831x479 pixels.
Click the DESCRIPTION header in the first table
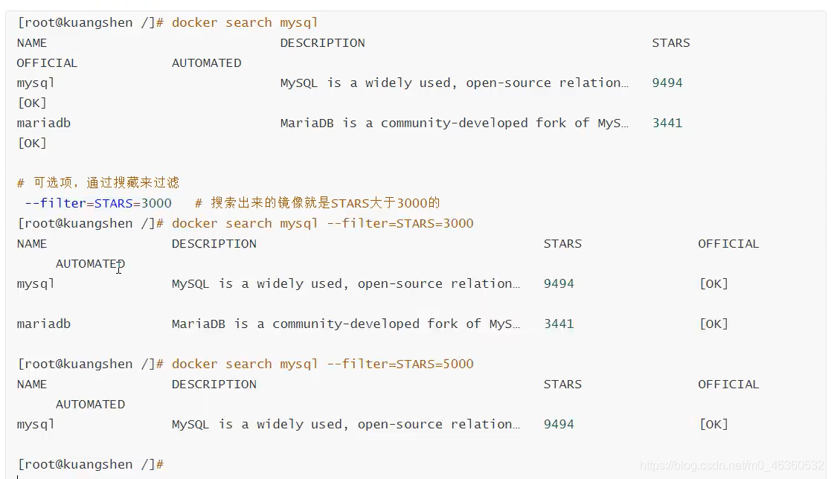pos(322,43)
